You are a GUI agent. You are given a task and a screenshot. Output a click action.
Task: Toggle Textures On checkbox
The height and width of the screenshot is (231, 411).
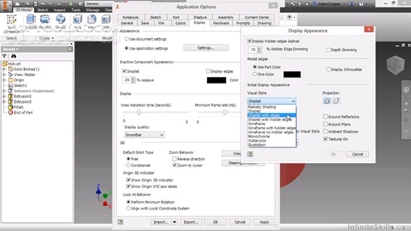click(325, 139)
